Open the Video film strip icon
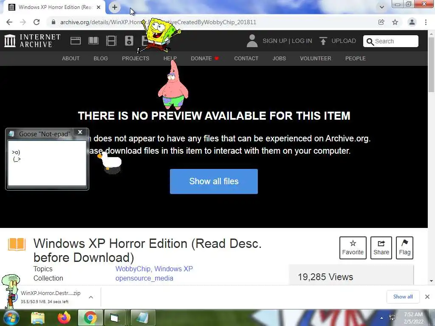The width and height of the screenshot is (435, 326). pos(111,41)
